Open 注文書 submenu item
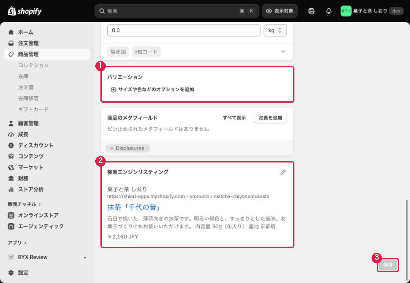 coord(26,87)
